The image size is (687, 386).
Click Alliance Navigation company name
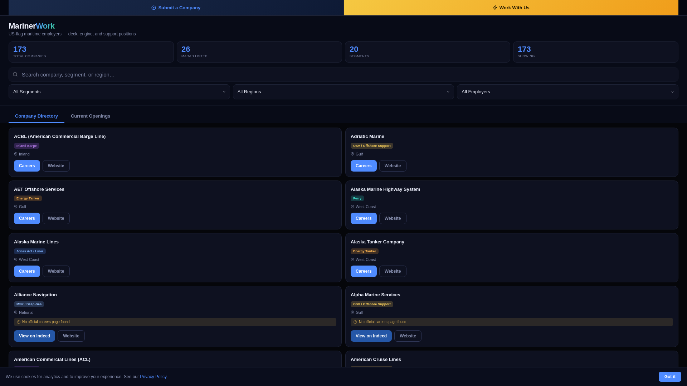pos(35,295)
